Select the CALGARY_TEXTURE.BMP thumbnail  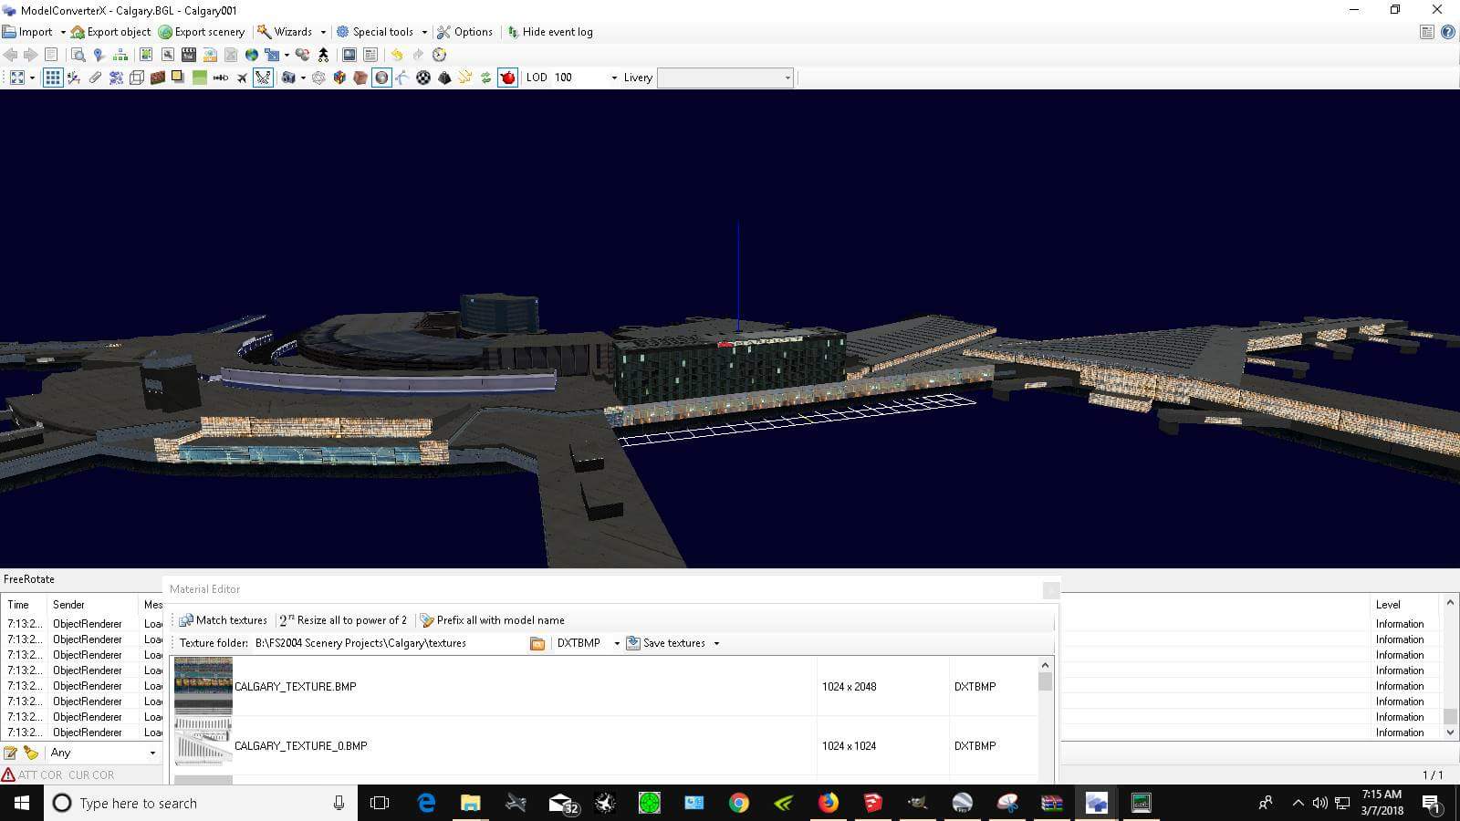click(x=203, y=686)
